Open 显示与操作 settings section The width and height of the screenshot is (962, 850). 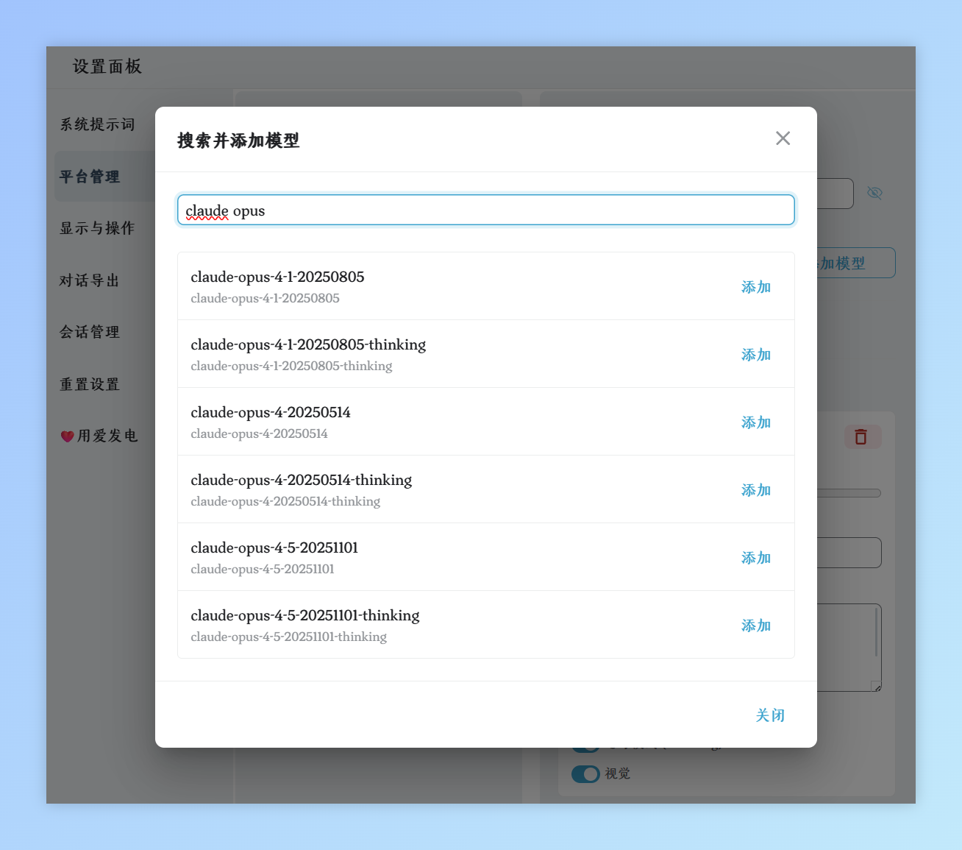(x=97, y=228)
